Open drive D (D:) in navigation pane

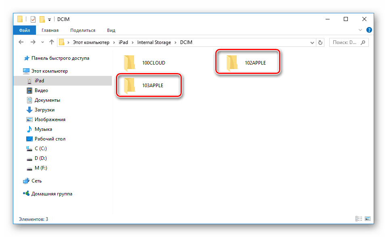(x=36, y=158)
